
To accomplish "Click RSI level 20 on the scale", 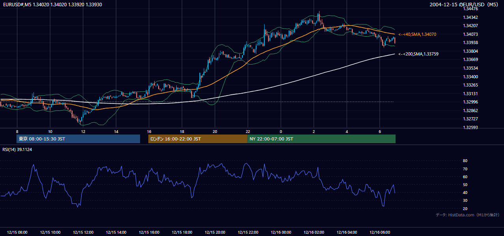I will point(465,208).
